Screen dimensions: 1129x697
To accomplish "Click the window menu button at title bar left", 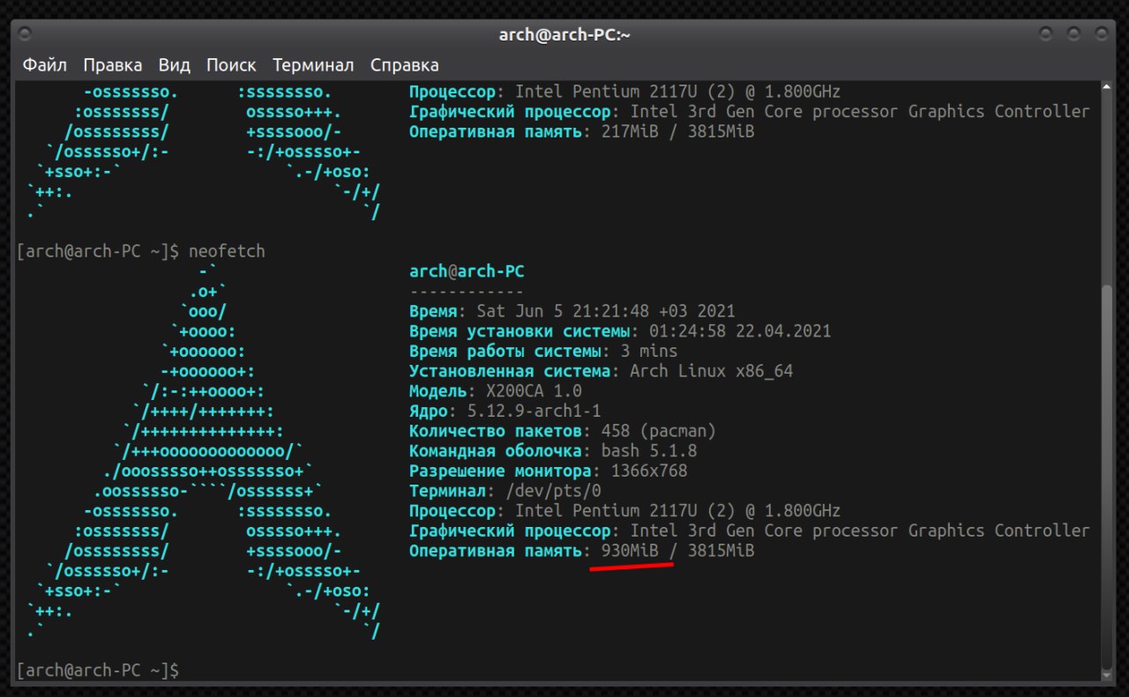I will 25,34.
